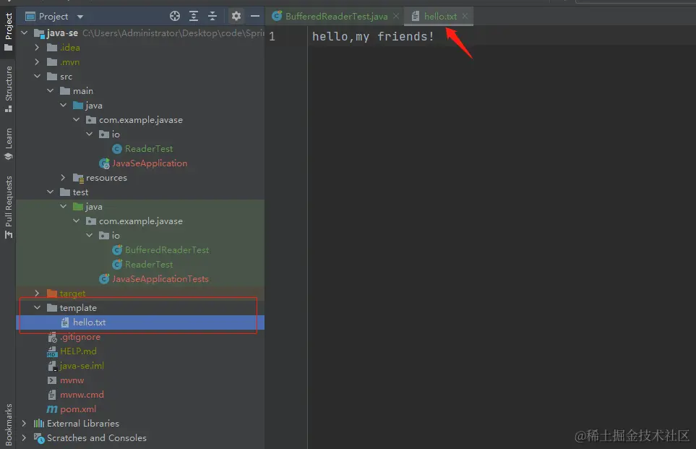Click the External Libraries icon

coord(39,423)
